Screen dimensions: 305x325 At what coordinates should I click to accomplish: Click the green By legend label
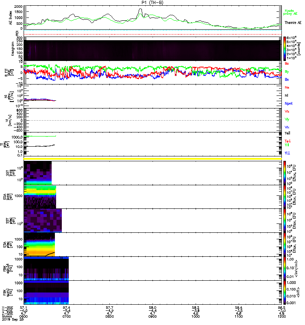click(287, 72)
